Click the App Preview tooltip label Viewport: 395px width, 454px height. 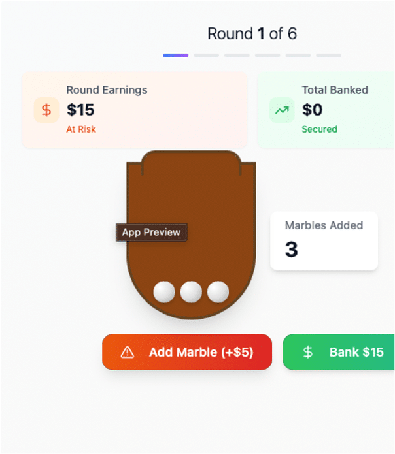pos(151,233)
